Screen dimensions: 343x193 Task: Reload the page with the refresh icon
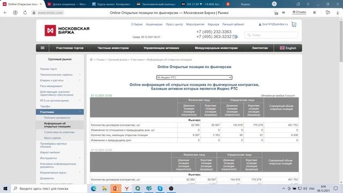point(25,13)
